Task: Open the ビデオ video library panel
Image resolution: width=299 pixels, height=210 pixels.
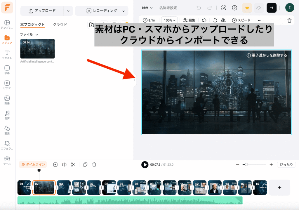Action: 7,85
